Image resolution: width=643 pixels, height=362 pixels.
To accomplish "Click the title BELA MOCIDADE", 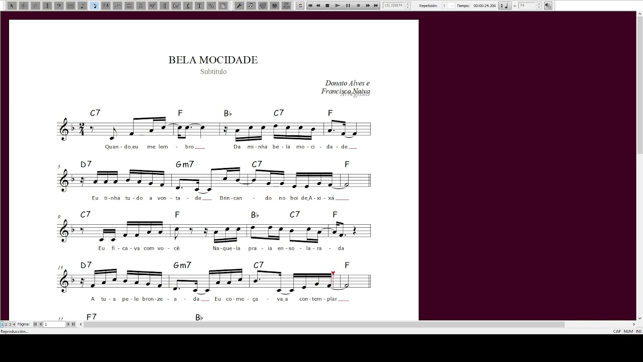I will click(x=213, y=60).
